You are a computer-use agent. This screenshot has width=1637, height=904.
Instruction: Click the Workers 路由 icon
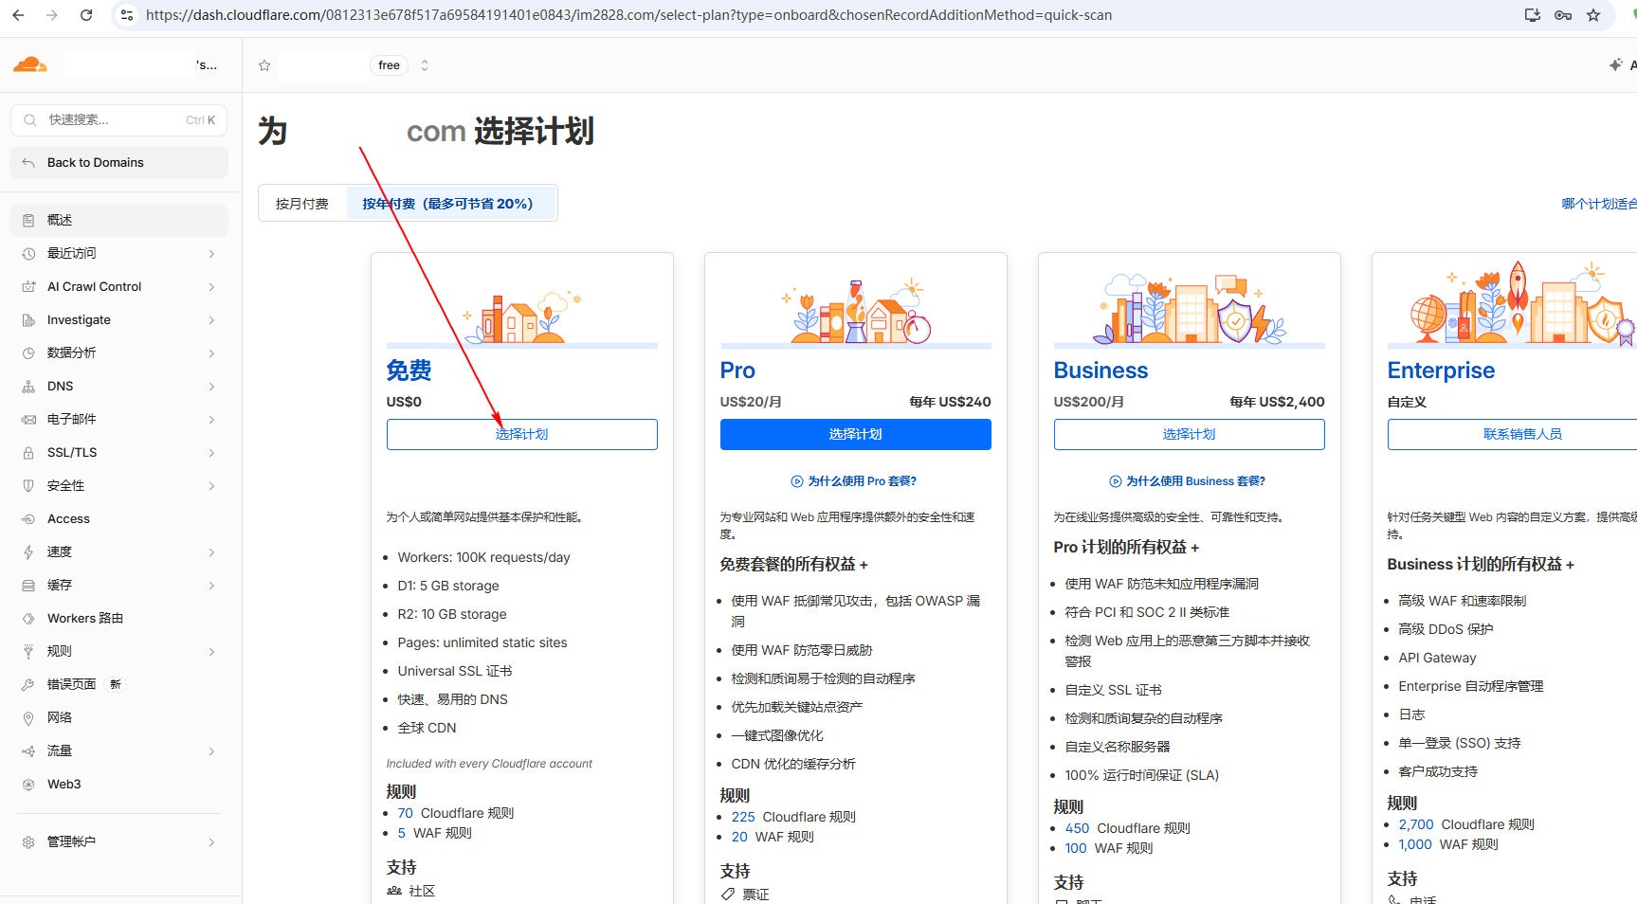pyautogui.click(x=28, y=618)
